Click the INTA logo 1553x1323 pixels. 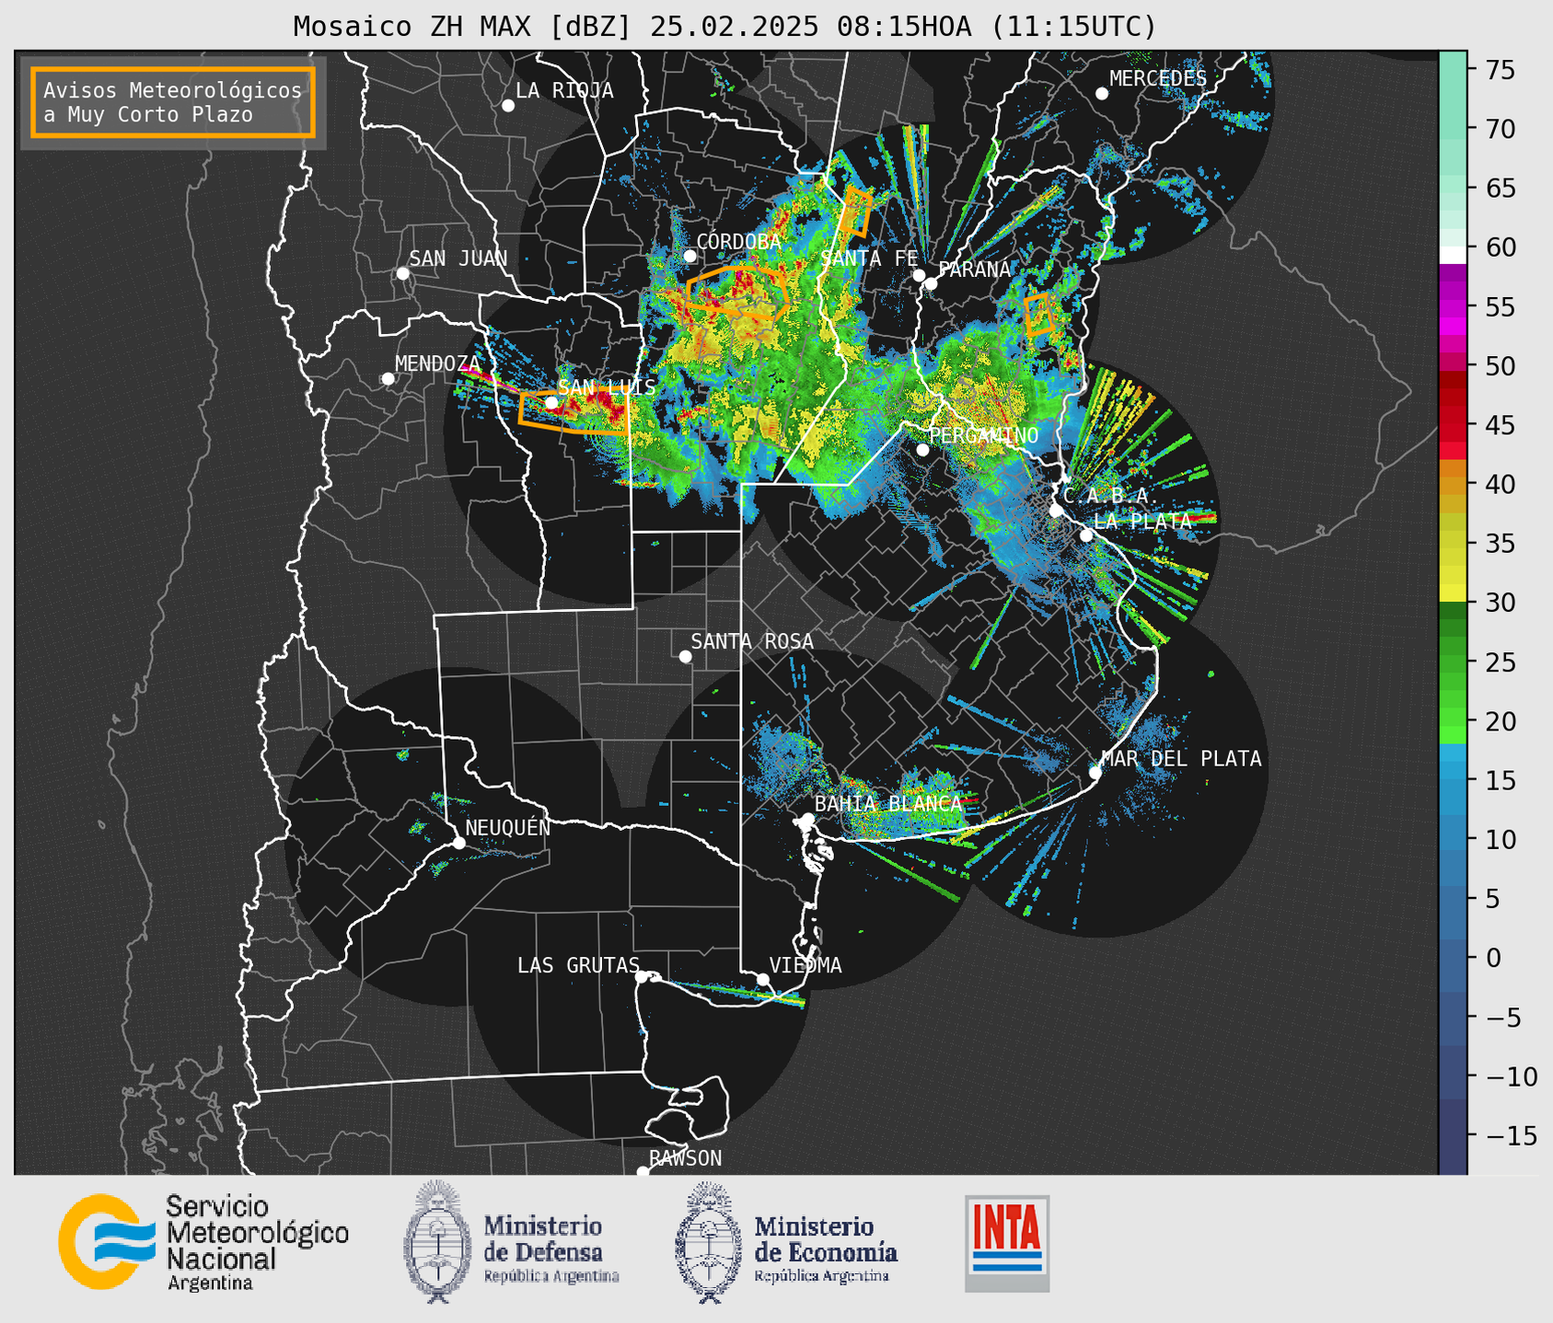coord(1007,1243)
